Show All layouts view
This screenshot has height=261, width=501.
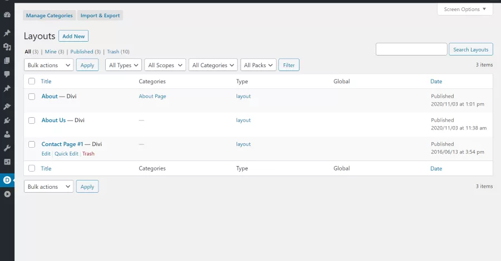pyautogui.click(x=28, y=52)
